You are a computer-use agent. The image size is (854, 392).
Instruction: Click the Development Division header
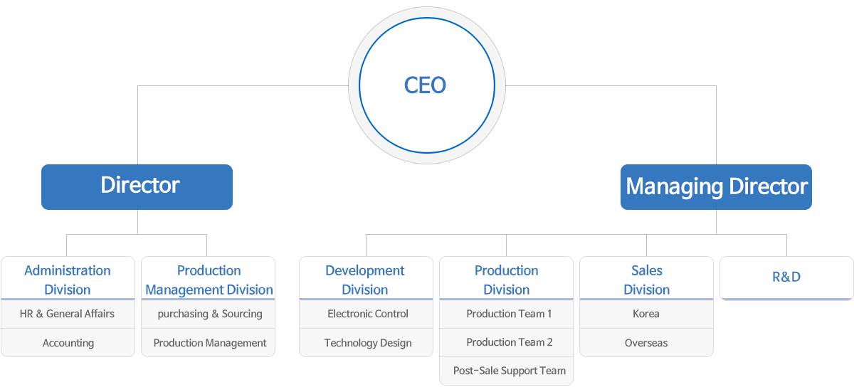click(365, 279)
